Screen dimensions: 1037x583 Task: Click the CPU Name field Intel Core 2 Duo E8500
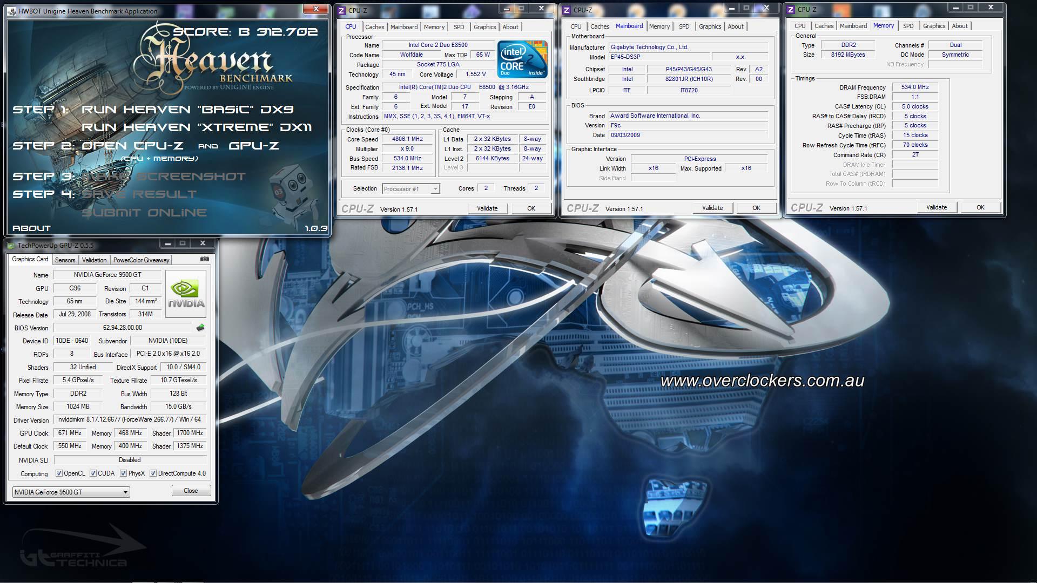coord(438,45)
